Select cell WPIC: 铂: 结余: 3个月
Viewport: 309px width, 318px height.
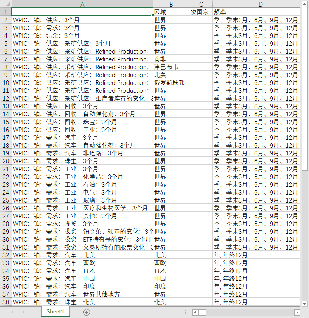point(82,35)
